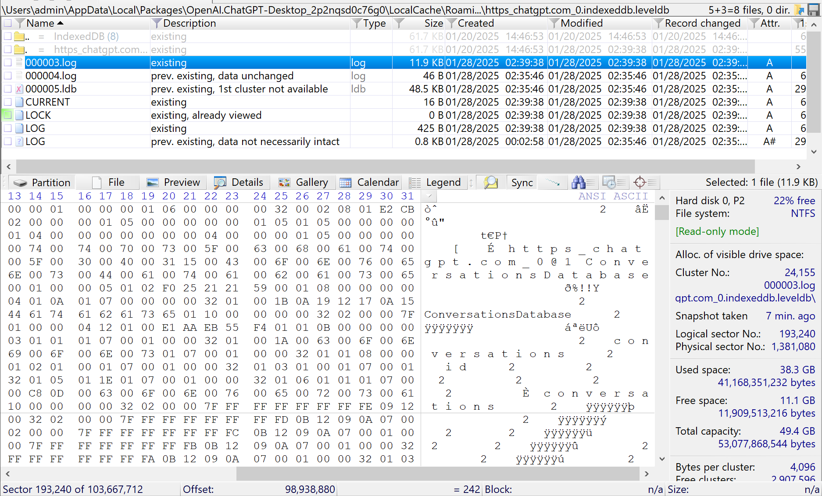Click the 000003.log link in the info panel
The height and width of the screenshot is (496, 822).
tap(790, 285)
